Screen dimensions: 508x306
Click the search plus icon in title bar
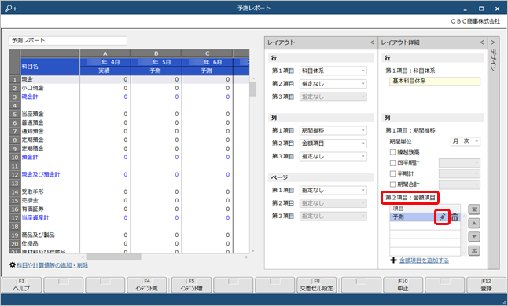pyautogui.click(x=11, y=8)
